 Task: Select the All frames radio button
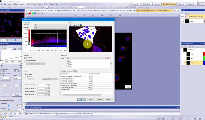click(25, 58)
